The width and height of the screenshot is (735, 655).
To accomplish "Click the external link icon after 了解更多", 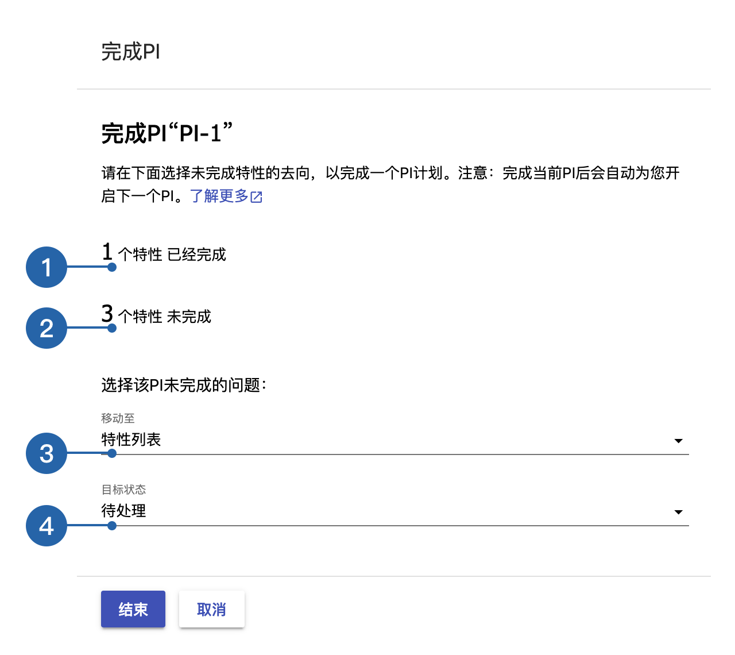I will tap(257, 197).
